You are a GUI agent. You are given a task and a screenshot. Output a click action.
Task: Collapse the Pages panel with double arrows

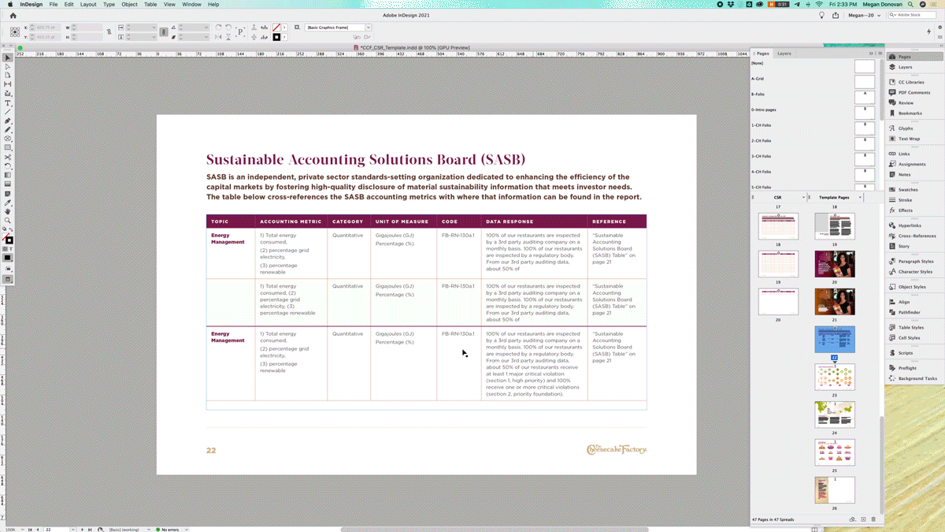(871, 54)
